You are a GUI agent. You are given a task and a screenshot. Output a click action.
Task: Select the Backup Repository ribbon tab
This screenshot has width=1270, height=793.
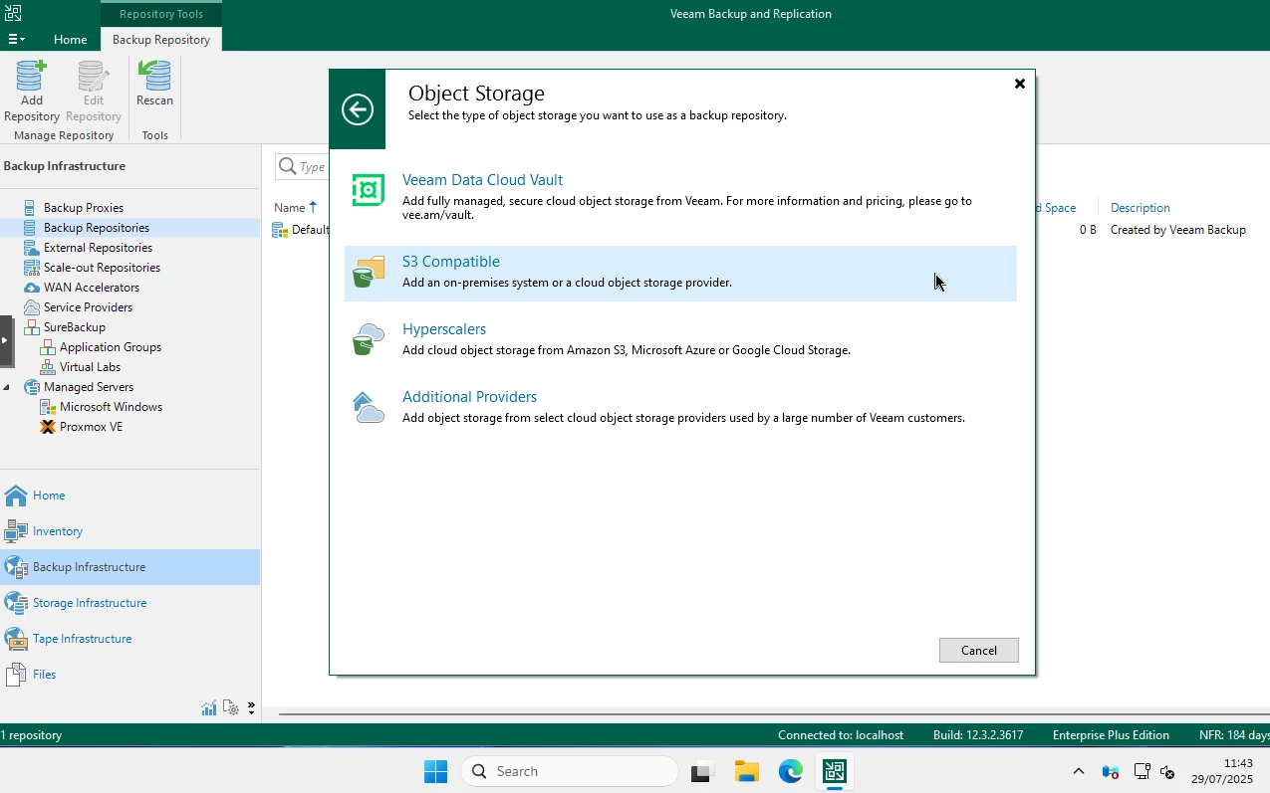tap(161, 40)
